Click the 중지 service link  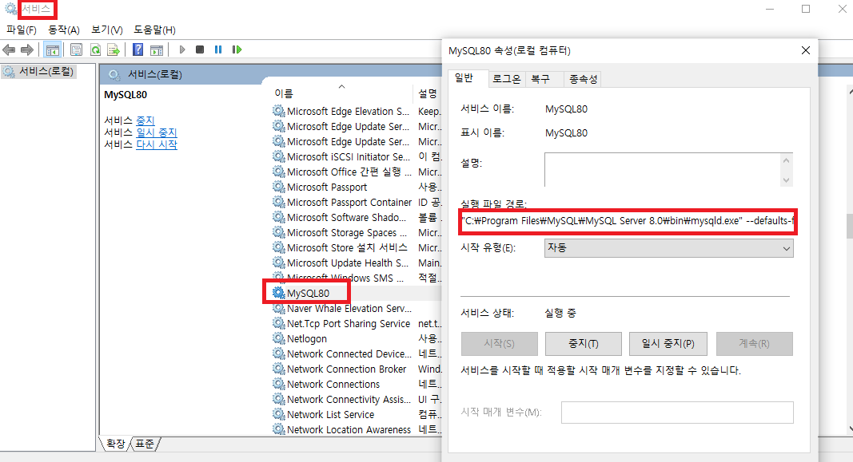(145, 120)
